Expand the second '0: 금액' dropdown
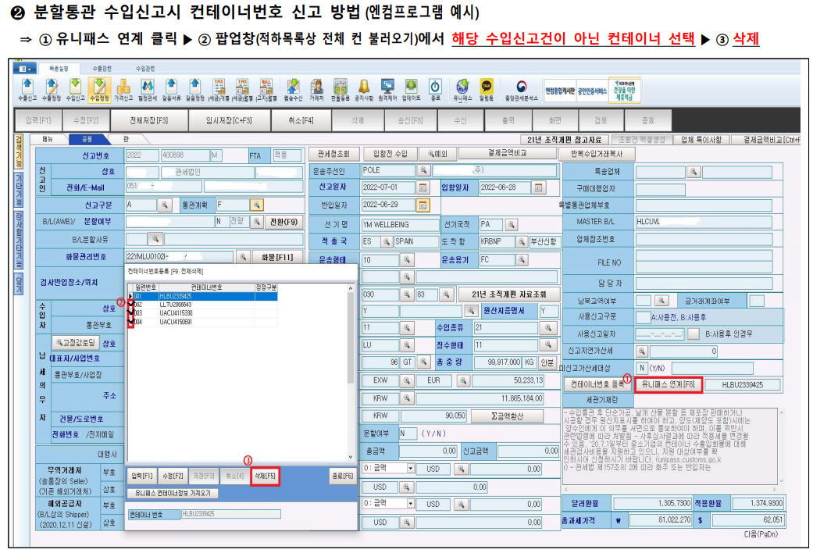The width and height of the screenshot is (813, 553). 410,504
